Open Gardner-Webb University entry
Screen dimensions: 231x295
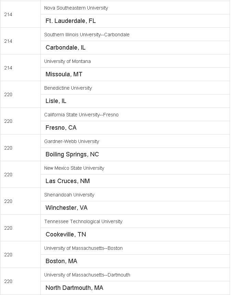pos(72,141)
